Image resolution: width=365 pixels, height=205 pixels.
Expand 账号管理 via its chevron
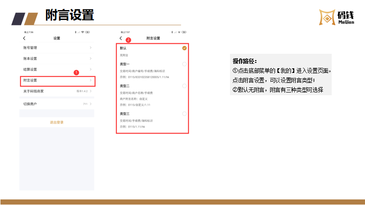pos(90,47)
